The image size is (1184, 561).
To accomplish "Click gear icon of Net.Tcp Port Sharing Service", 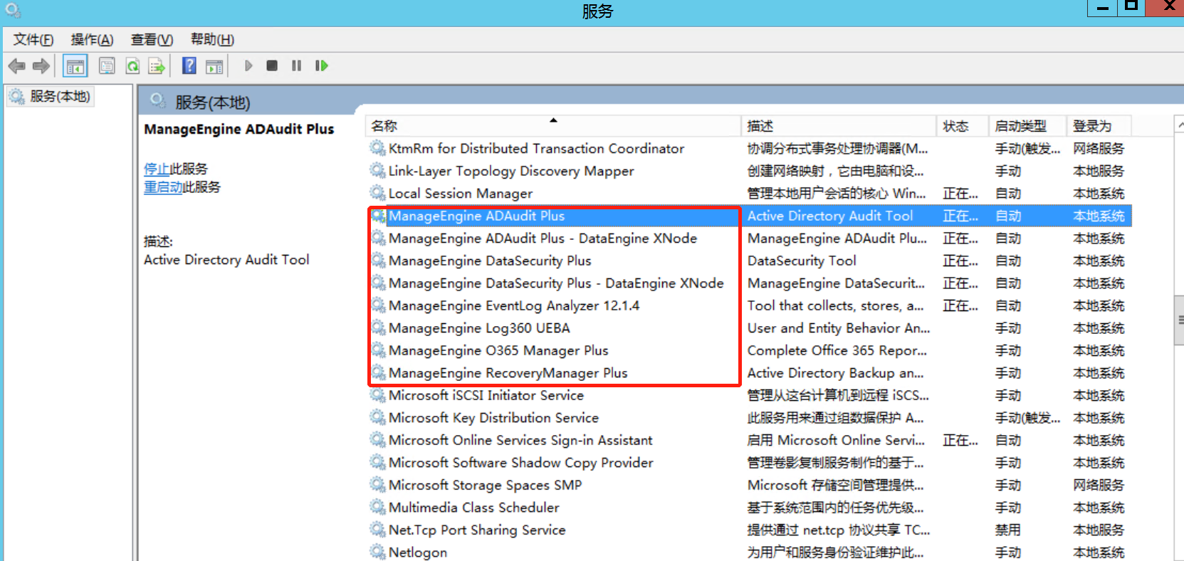I will (377, 530).
